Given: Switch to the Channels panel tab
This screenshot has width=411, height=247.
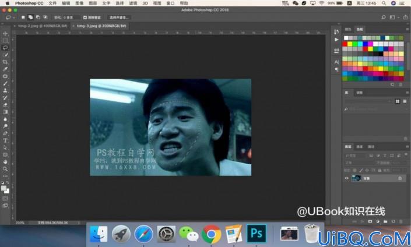Looking at the screenshot, I should (359, 147).
